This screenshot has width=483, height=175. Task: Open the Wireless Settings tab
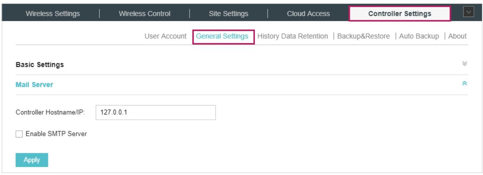53,14
